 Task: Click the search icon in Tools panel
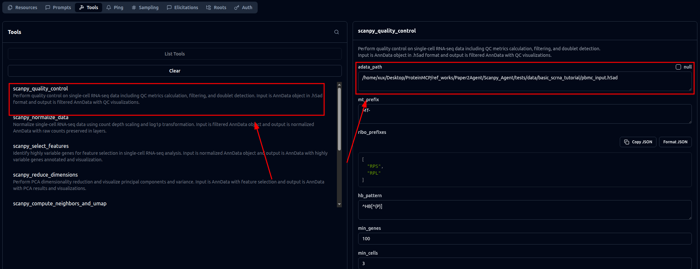pyautogui.click(x=337, y=32)
